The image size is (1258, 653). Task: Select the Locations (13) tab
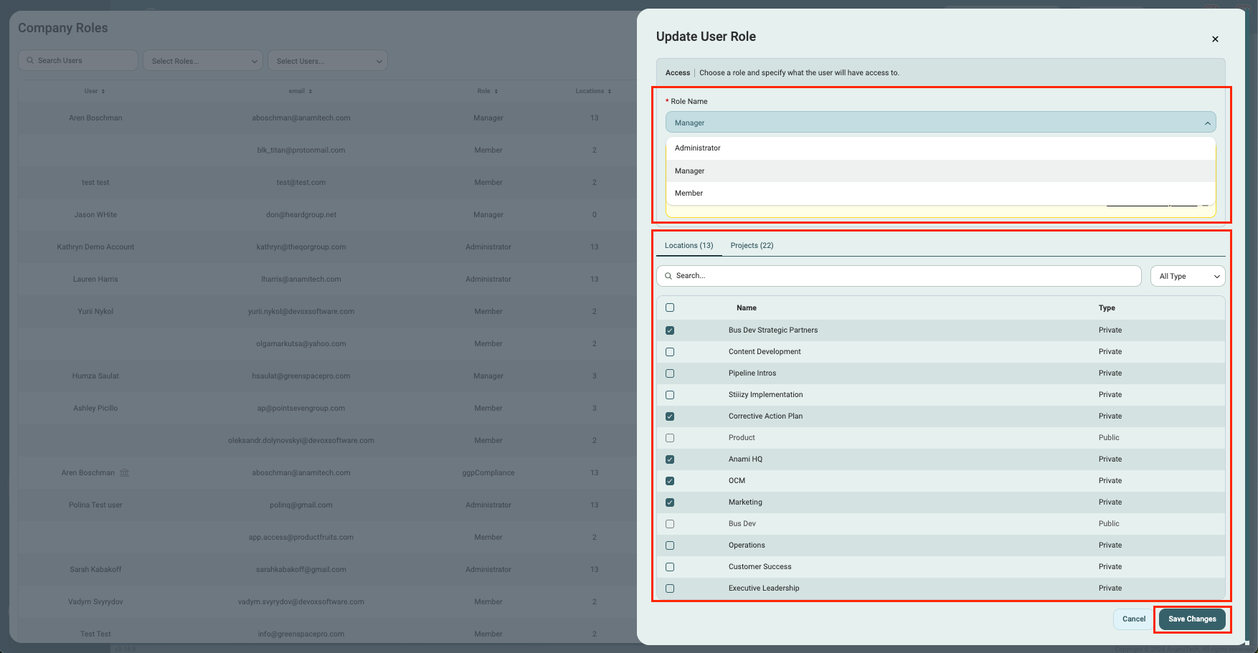[x=689, y=246]
